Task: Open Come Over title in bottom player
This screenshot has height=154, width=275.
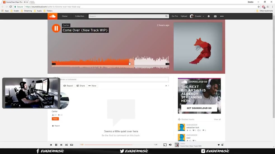Action: (x=191, y=146)
